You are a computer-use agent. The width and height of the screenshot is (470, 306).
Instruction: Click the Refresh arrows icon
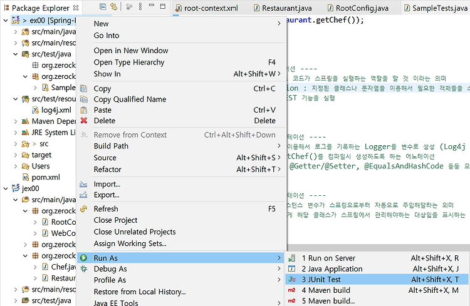(x=83, y=208)
